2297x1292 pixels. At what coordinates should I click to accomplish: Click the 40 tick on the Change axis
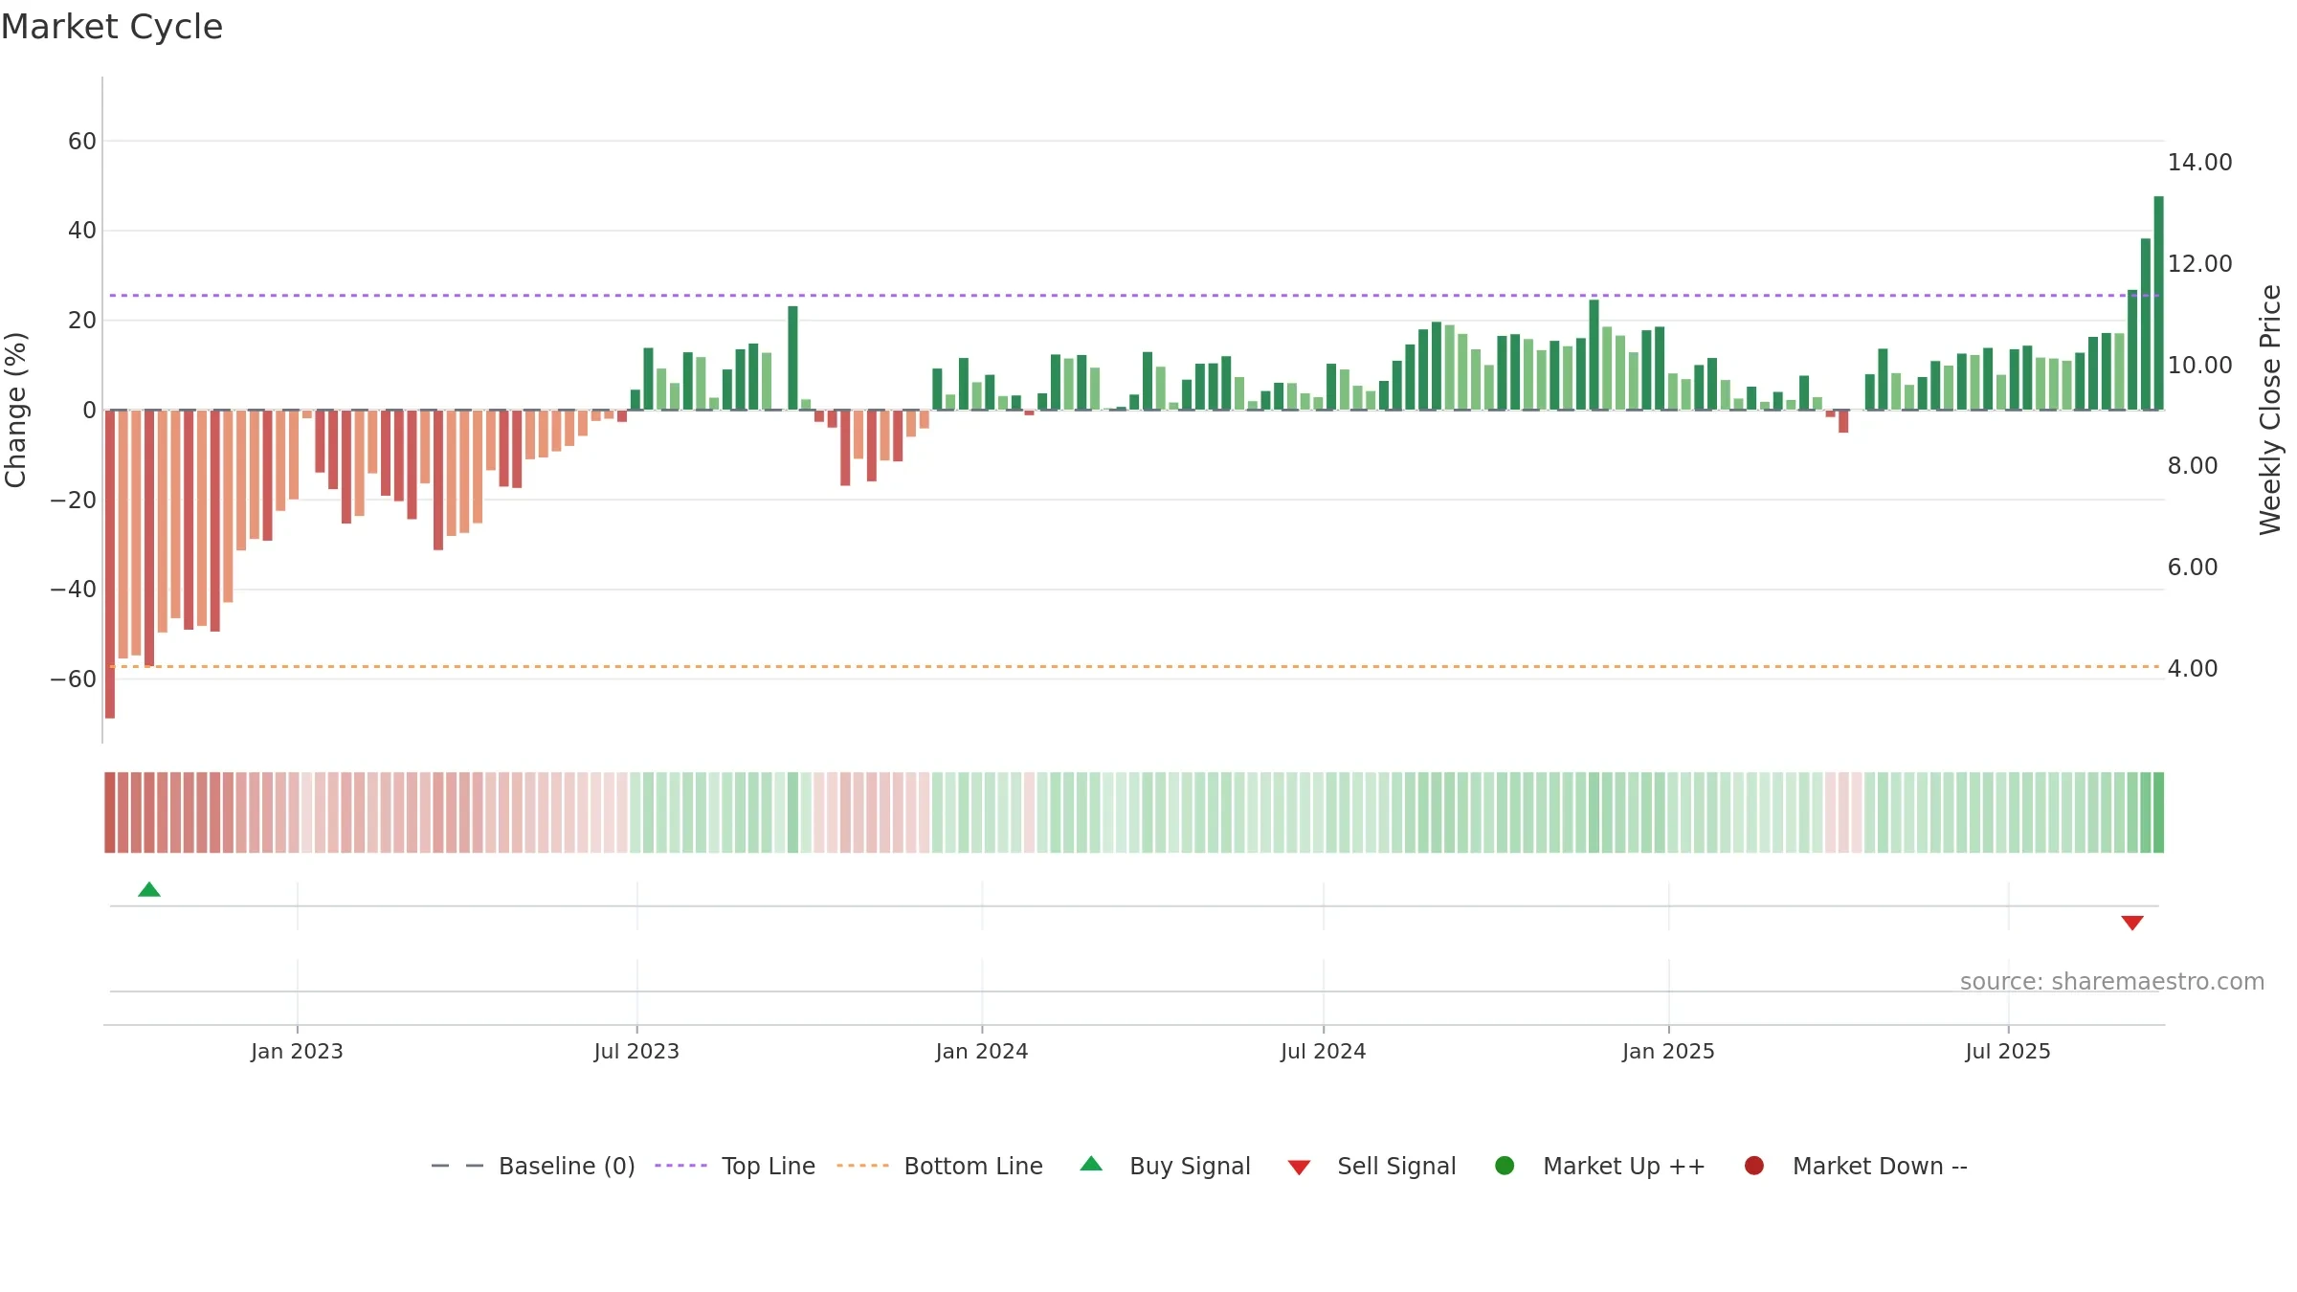[82, 231]
